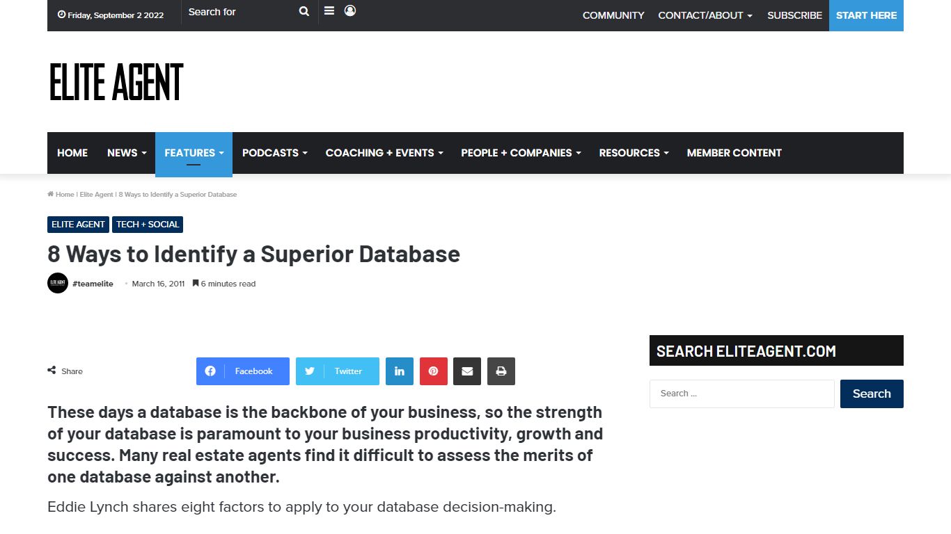Screen dimensions: 951x534
Task: Open the hamburger sidebar menu icon
Action: click(x=329, y=11)
